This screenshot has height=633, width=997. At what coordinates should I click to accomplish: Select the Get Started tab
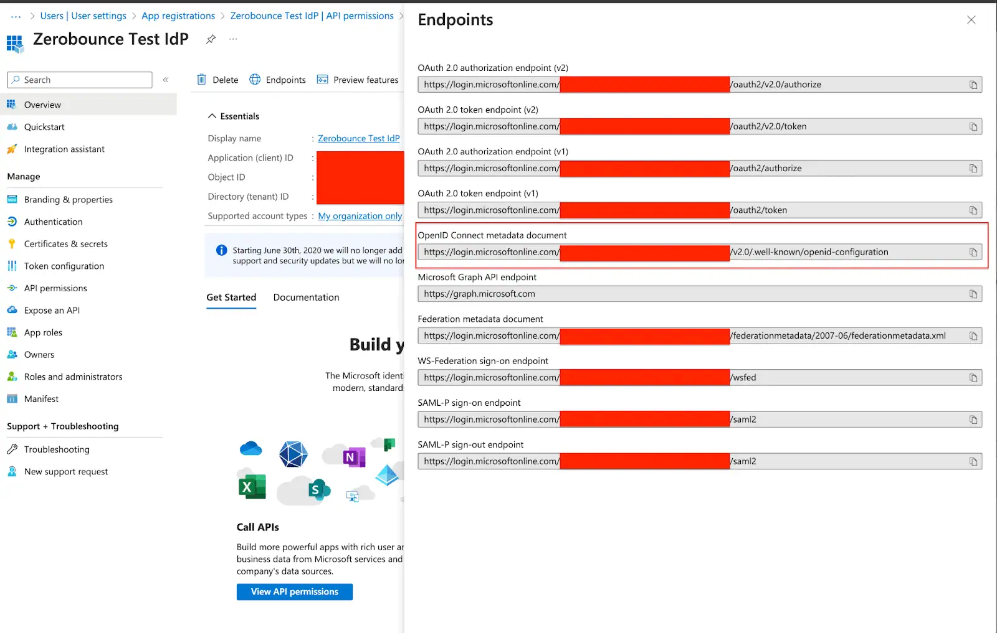pos(231,297)
